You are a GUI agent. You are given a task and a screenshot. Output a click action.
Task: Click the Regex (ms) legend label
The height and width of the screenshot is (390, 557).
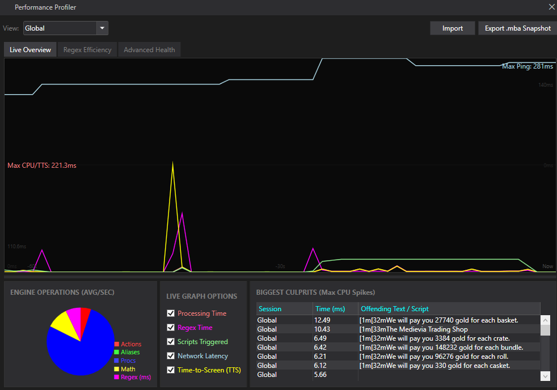coord(136,377)
